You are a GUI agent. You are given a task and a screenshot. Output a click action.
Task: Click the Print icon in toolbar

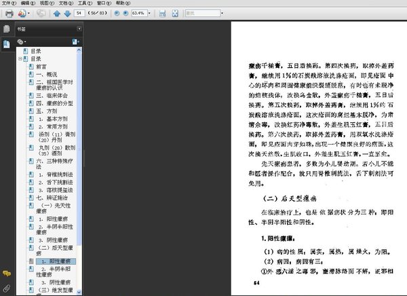point(9,14)
